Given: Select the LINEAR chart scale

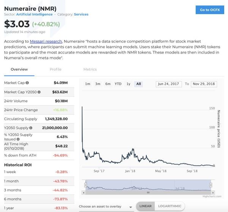Looking at the screenshot, I should (x=146, y=206).
